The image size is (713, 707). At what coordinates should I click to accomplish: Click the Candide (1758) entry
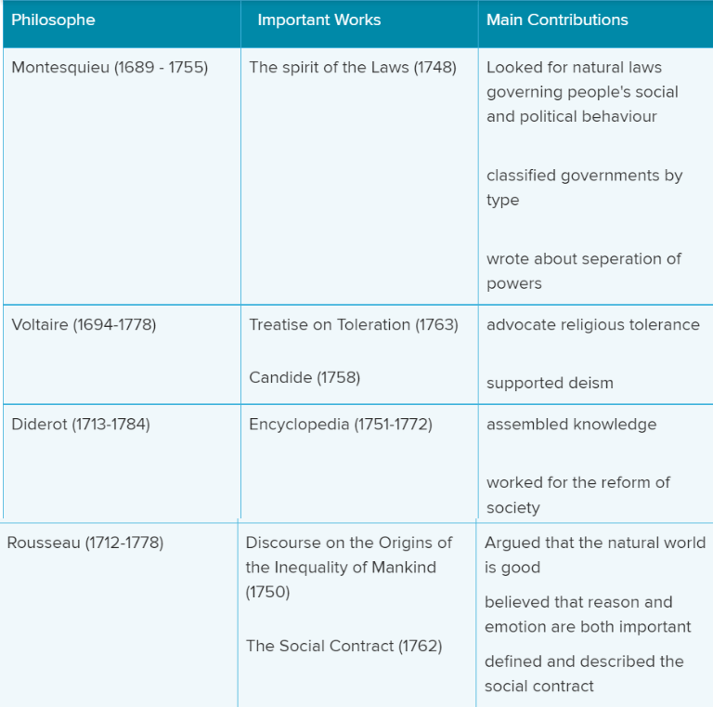click(x=305, y=377)
